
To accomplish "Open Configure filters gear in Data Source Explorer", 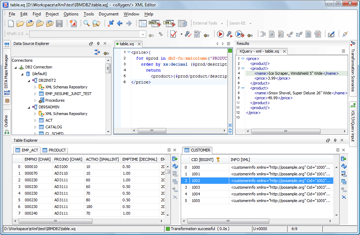I will coord(106,53).
